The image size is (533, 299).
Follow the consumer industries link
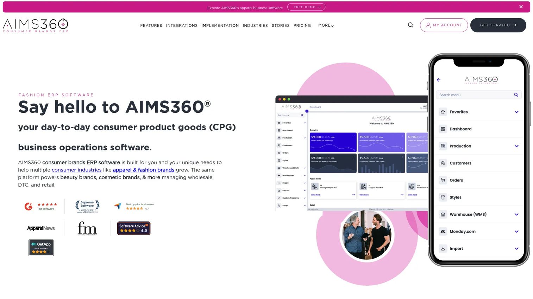(x=77, y=170)
